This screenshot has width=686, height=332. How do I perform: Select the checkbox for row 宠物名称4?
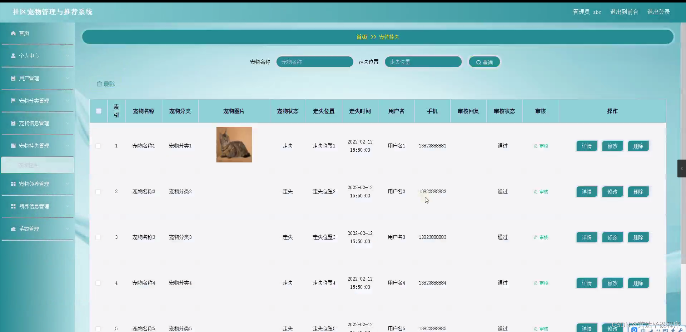tap(98, 283)
